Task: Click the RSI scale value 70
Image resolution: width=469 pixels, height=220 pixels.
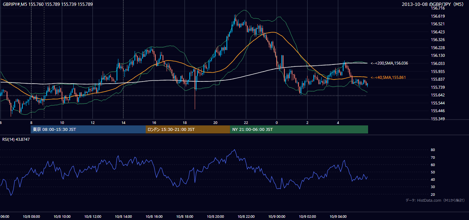Action: (x=433, y=157)
